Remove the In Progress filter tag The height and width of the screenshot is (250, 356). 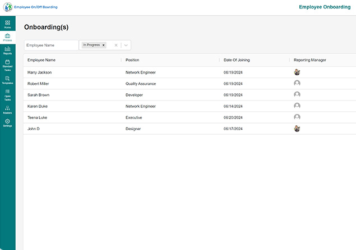pos(103,45)
